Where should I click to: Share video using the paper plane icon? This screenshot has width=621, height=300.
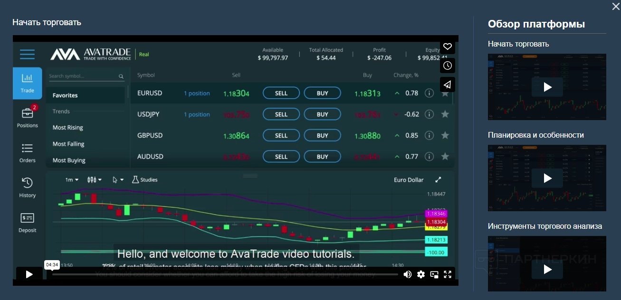(448, 84)
